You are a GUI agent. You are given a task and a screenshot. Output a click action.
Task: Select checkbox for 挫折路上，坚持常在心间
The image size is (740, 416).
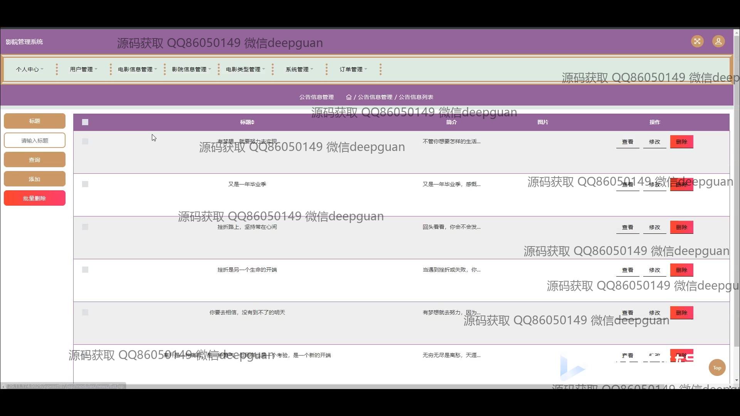(85, 227)
